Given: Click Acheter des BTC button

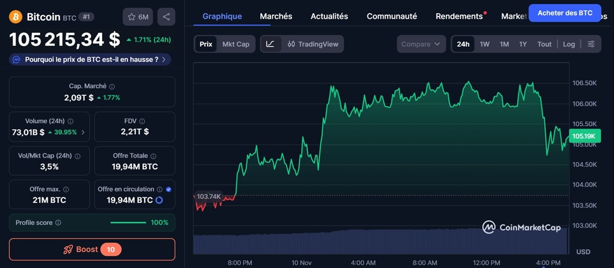Looking at the screenshot, I should [x=565, y=13].
